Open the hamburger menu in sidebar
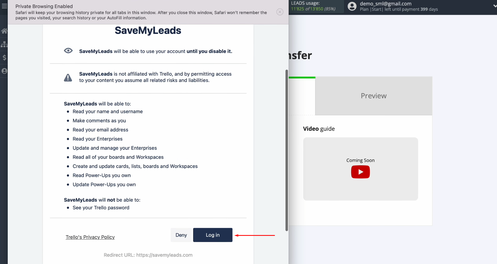This screenshot has height=264, width=497. 4,6
